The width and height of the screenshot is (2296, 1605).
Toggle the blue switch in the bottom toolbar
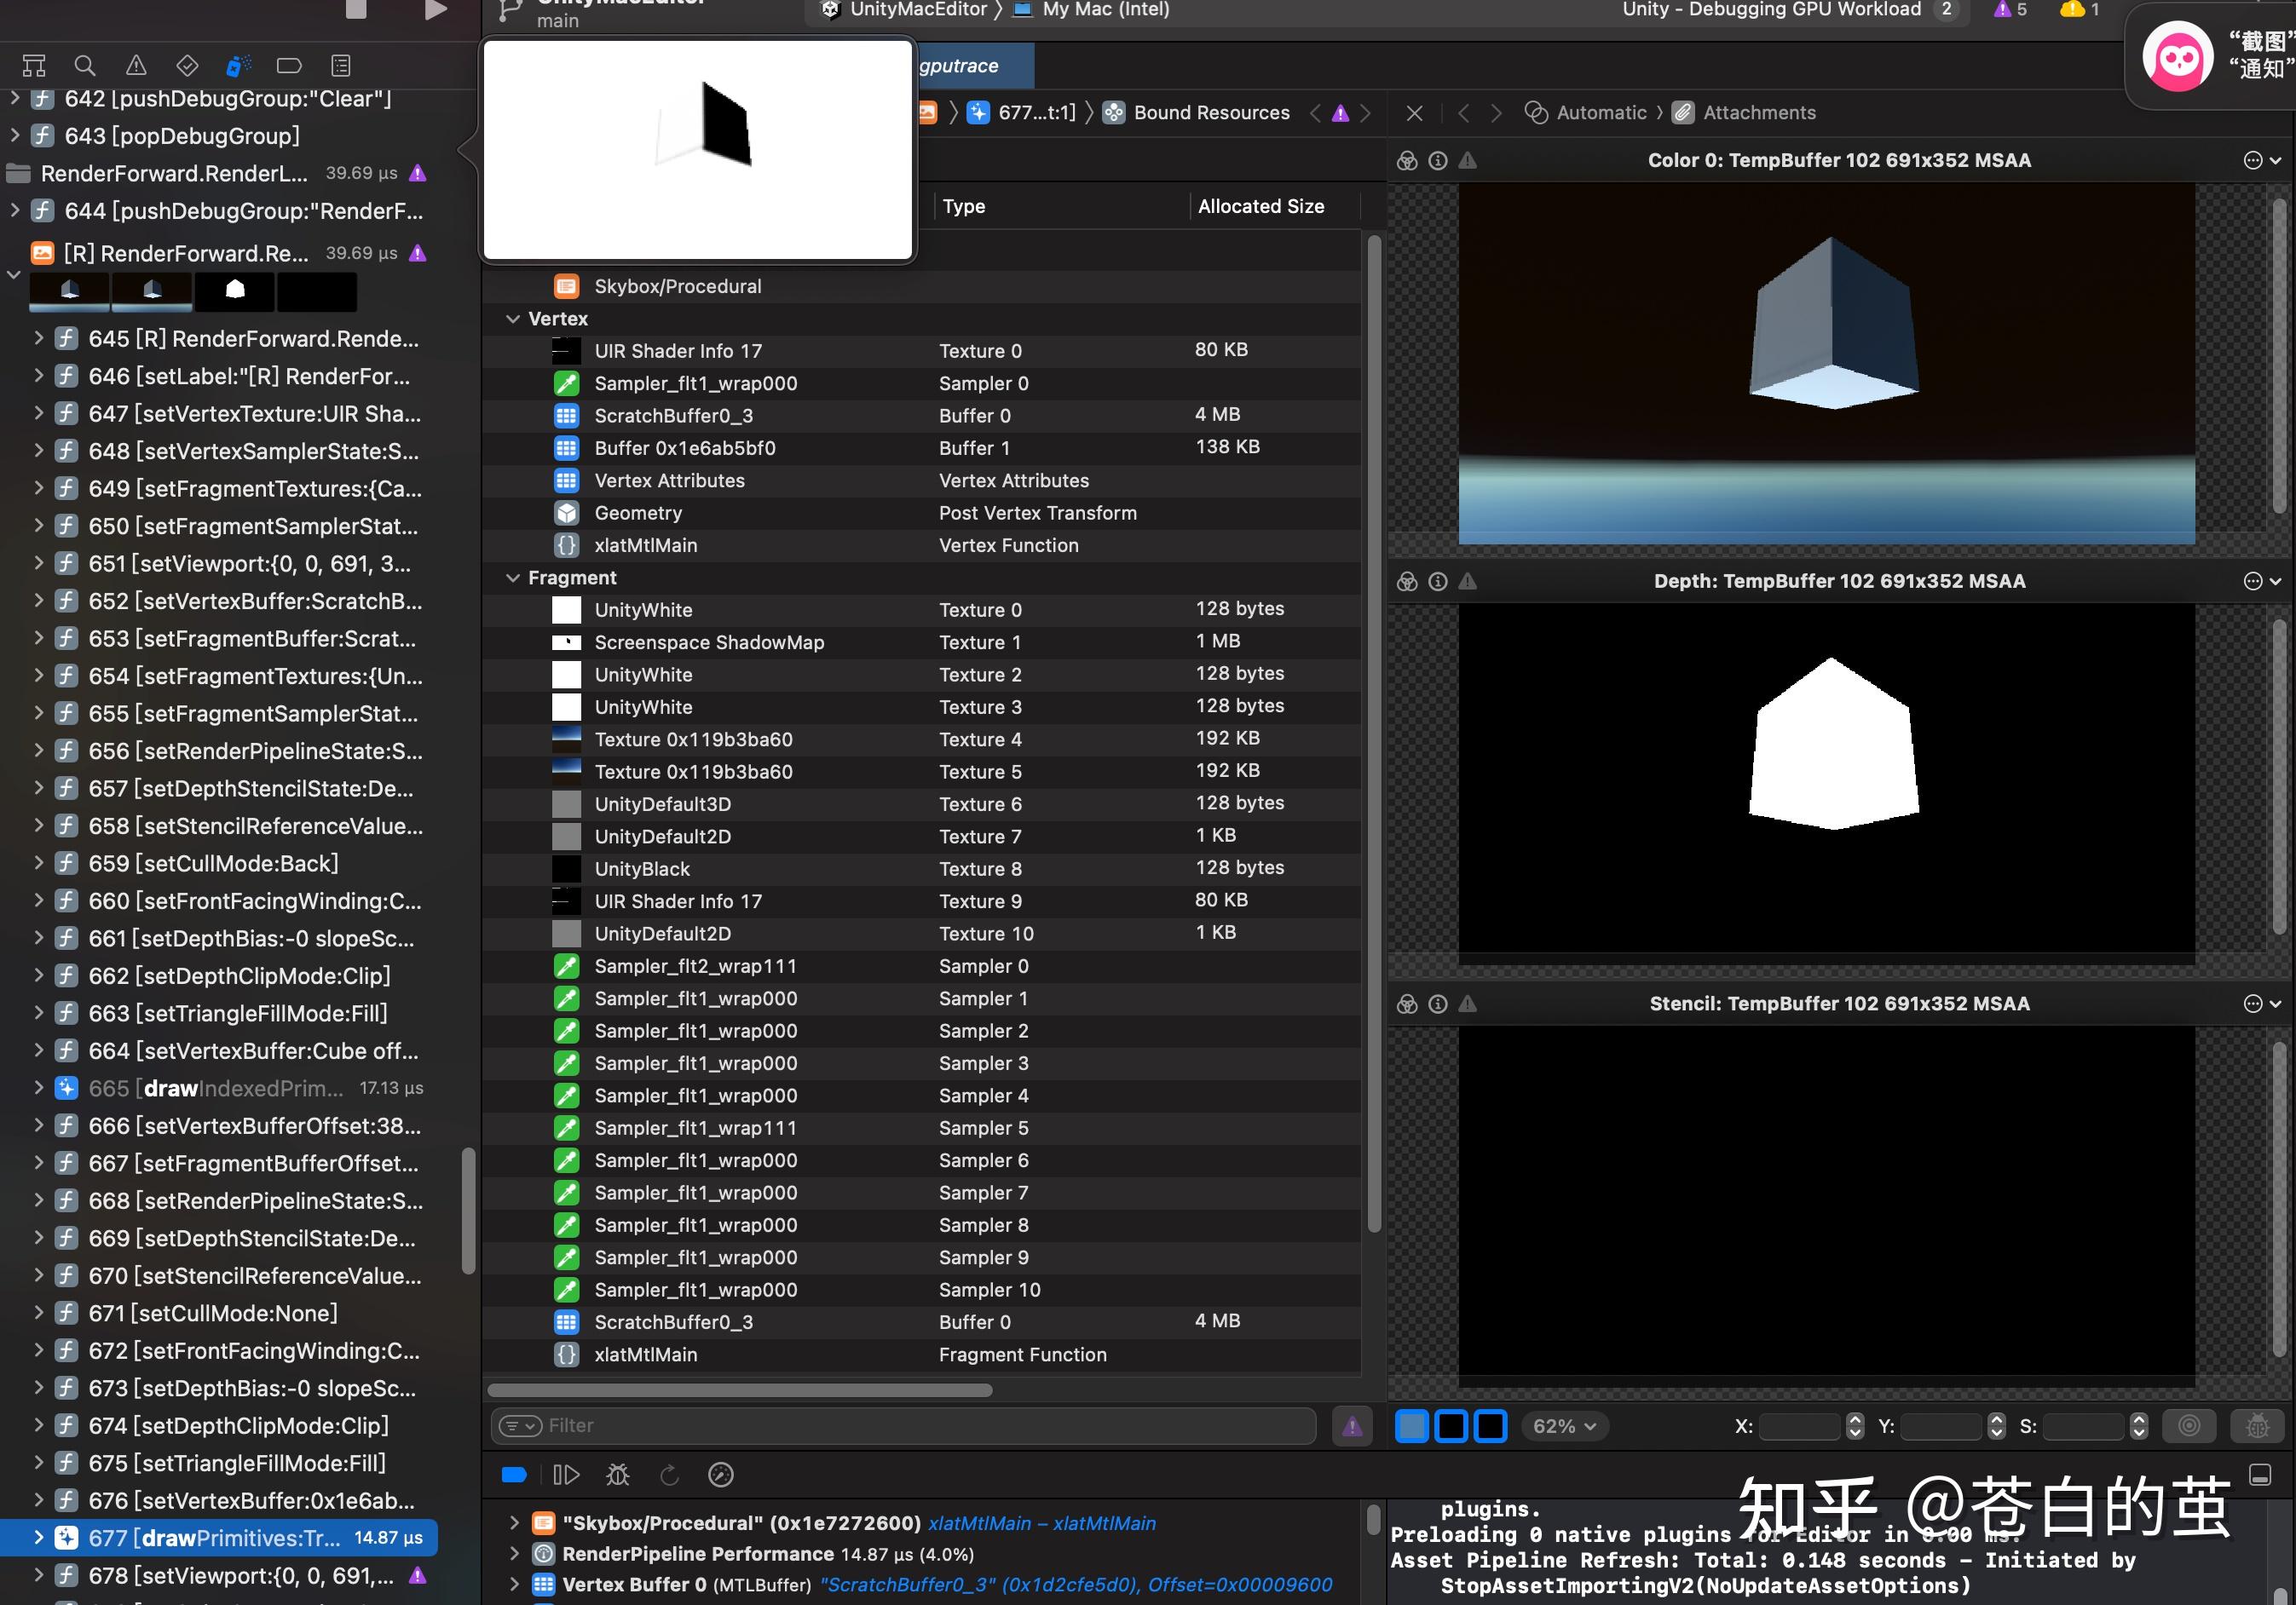[514, 1474]
